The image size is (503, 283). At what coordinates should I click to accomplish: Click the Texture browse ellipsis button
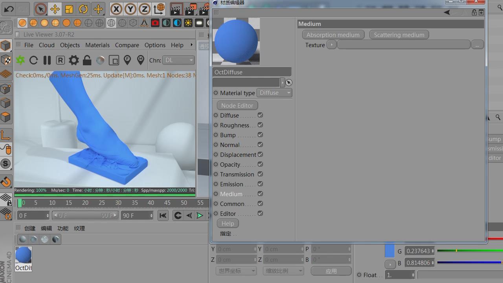[x=477, y=45]
